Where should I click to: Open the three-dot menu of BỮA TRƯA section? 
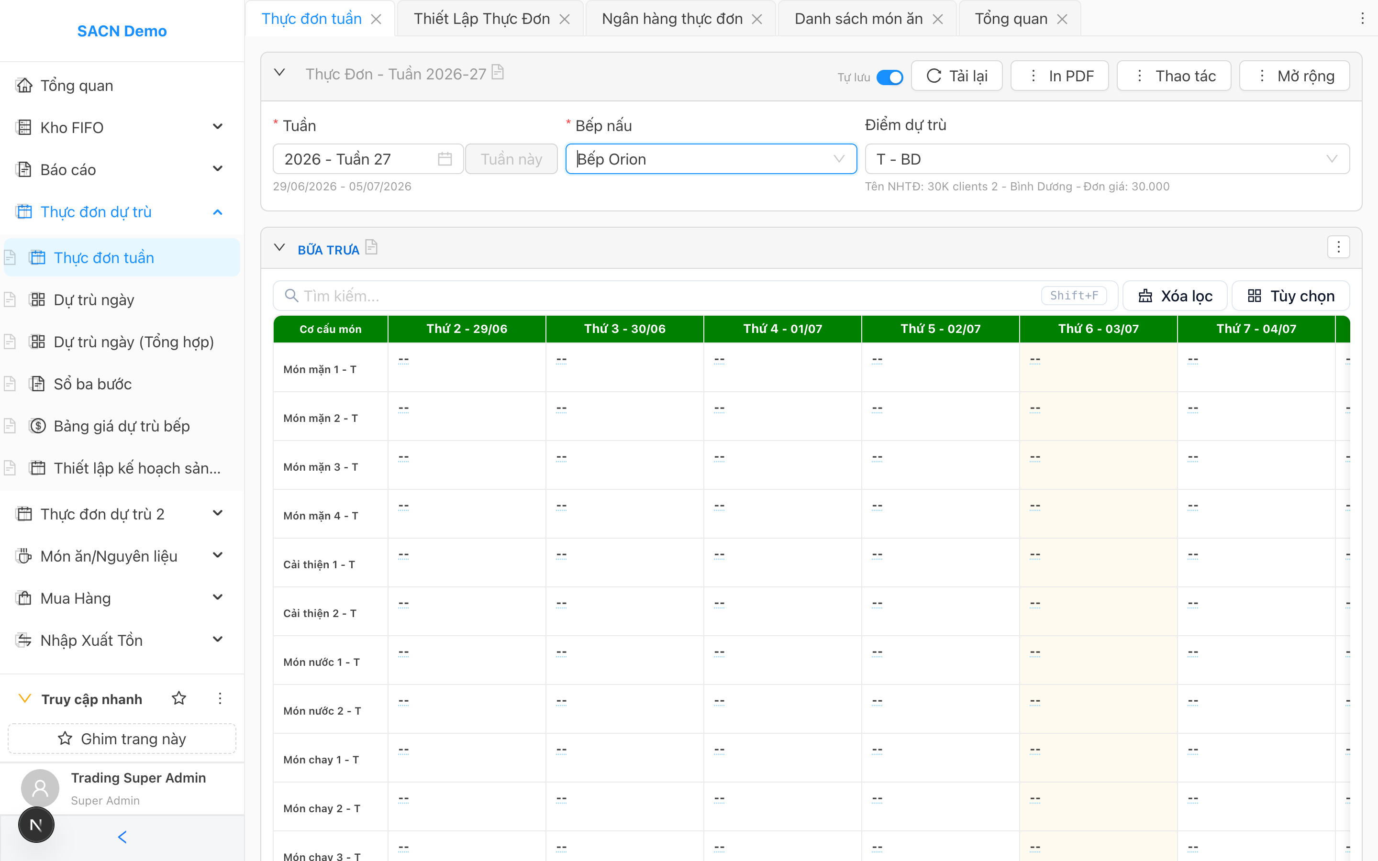(1338, 247)
